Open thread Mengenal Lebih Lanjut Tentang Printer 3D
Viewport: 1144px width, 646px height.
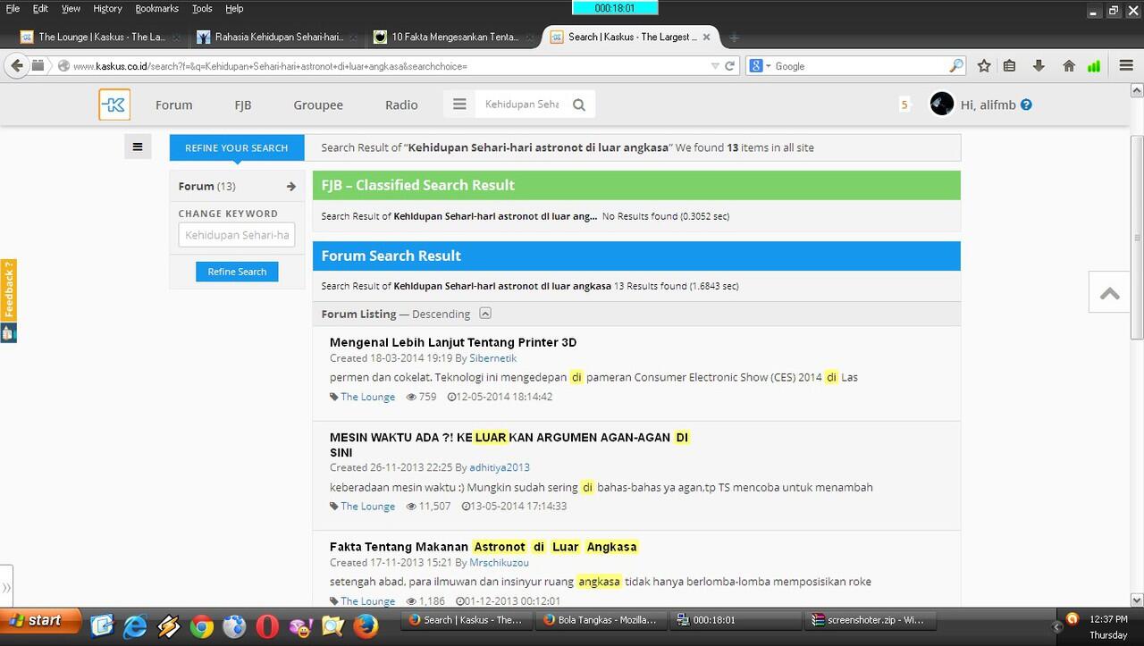(x=453, y=342)
